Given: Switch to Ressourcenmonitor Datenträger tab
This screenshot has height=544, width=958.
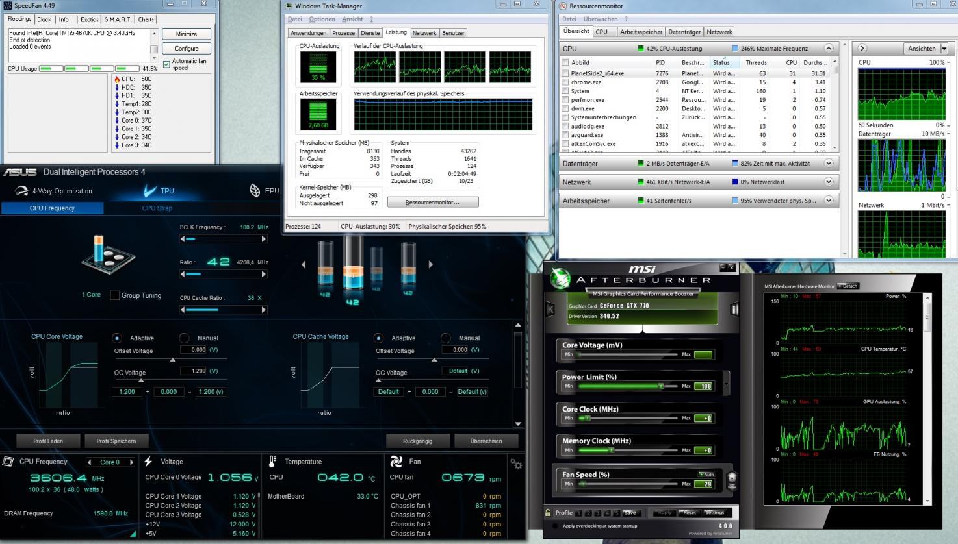Looking at the screenshot, I should (684, 32).
